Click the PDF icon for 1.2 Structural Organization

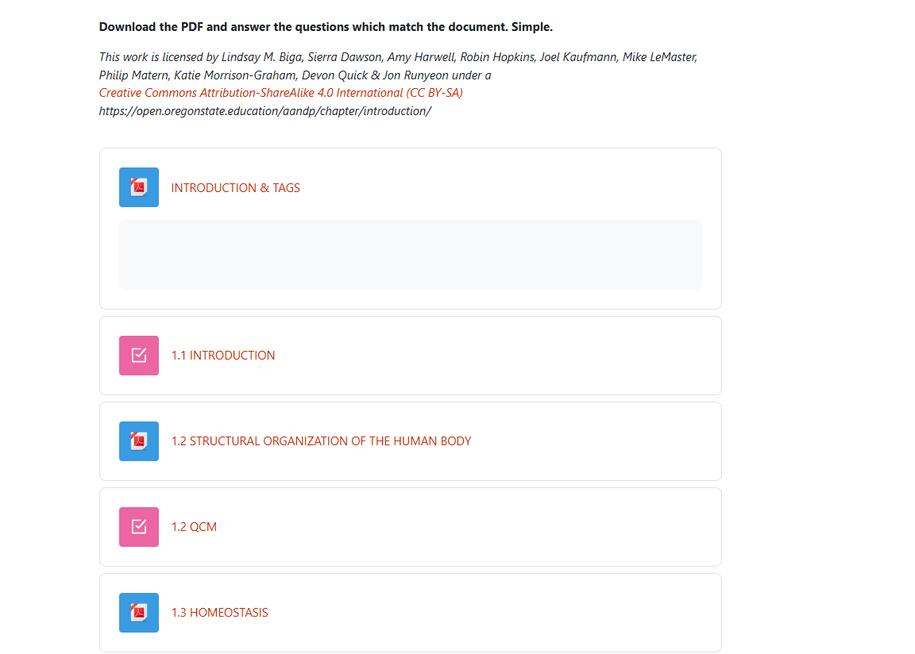(x=139, y=441)
